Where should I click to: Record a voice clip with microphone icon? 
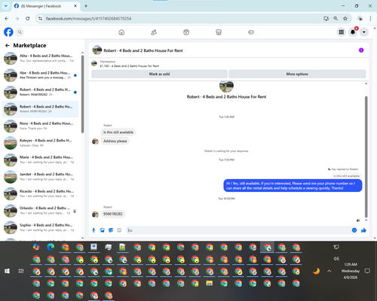click(93, 230)
